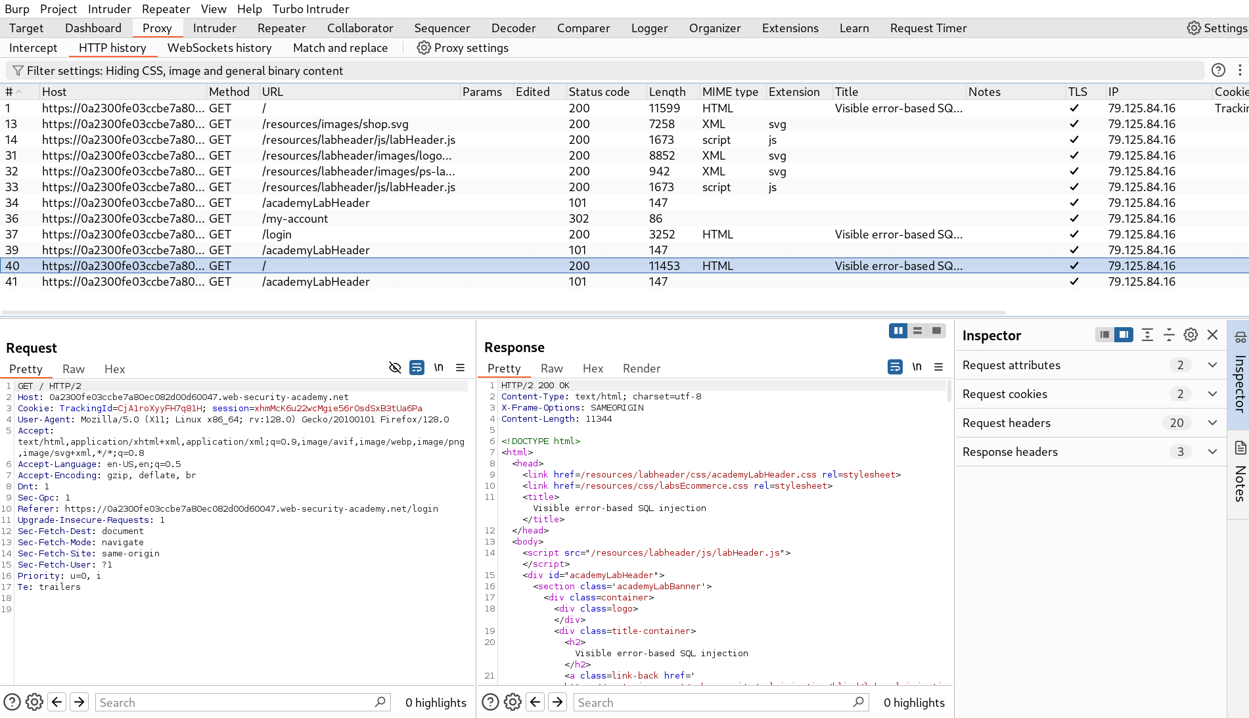Go to next match in Request search
The image size is (1249, 718).
point(79,702)
